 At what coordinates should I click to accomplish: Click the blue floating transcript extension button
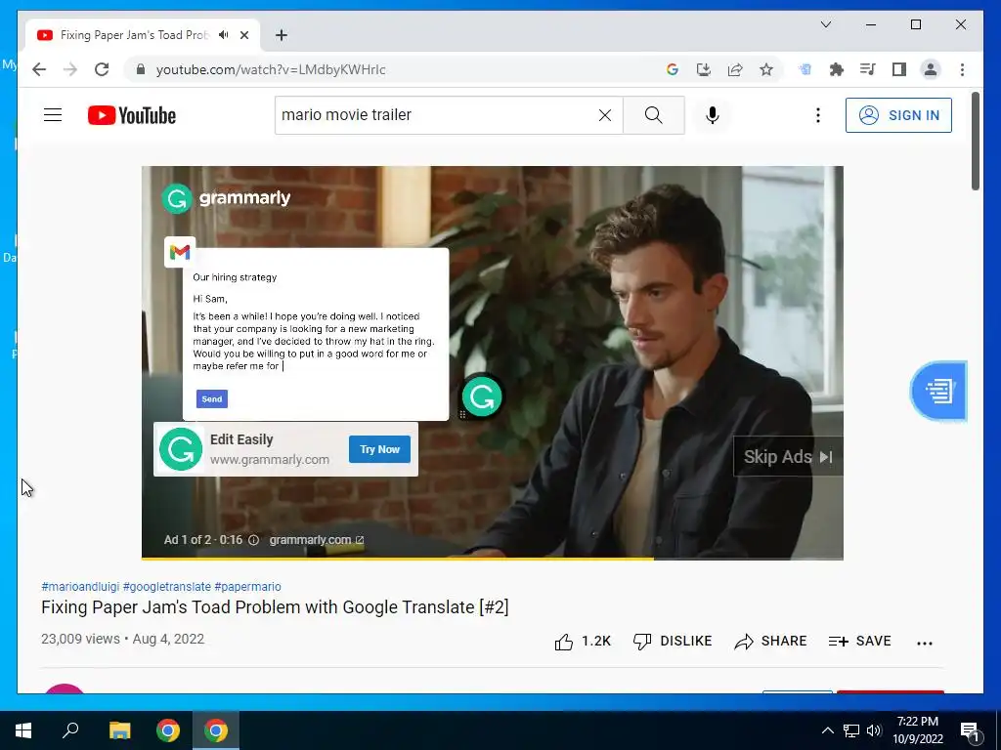coord(938,391)
